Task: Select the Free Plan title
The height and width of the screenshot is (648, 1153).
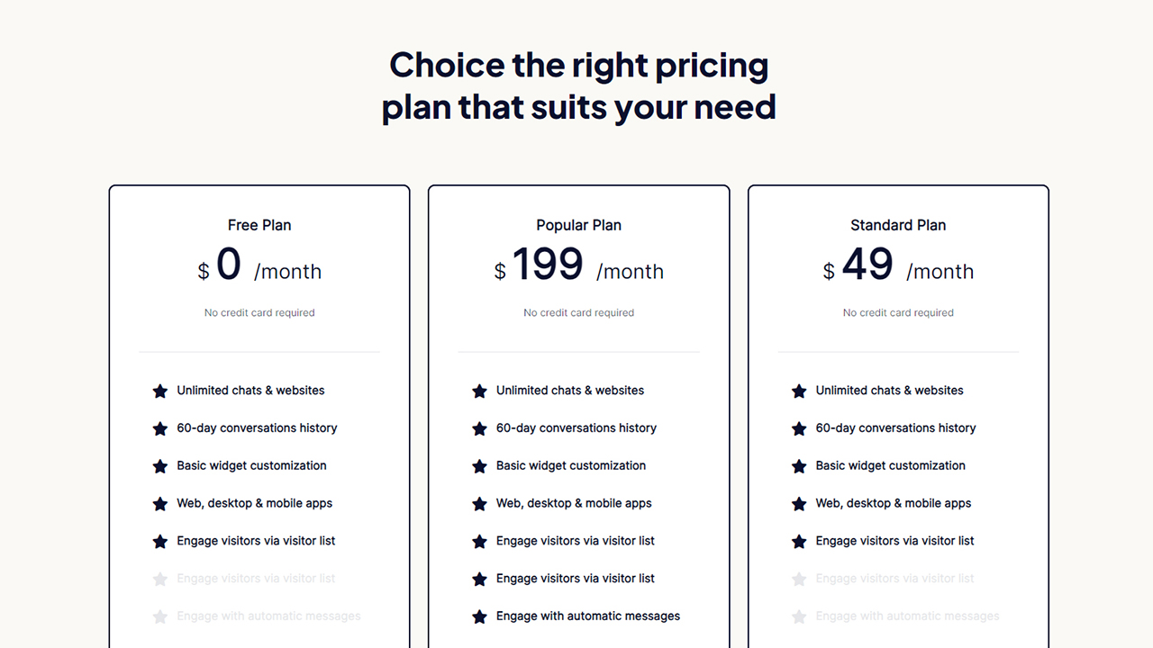Action: (x=259, y=225)
